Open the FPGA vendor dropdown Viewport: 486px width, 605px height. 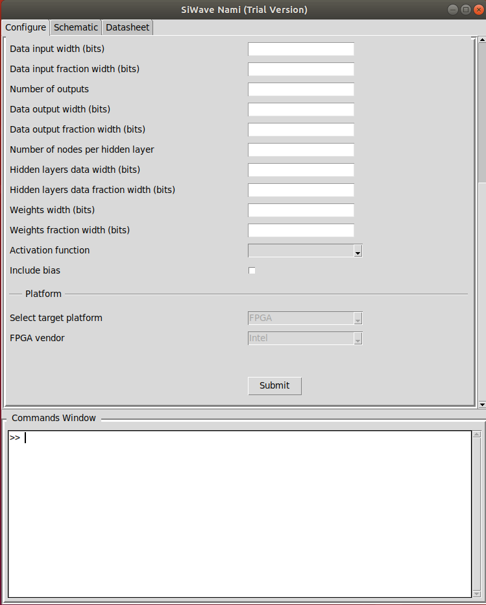357,339
